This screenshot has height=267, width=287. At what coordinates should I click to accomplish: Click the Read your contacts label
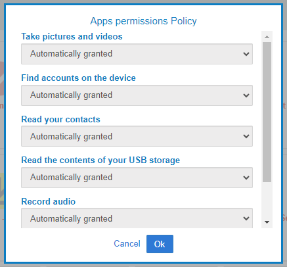[60, 120]
